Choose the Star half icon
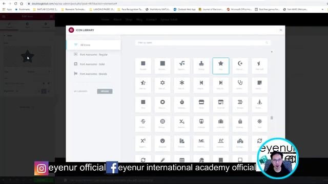 point(260,66)
